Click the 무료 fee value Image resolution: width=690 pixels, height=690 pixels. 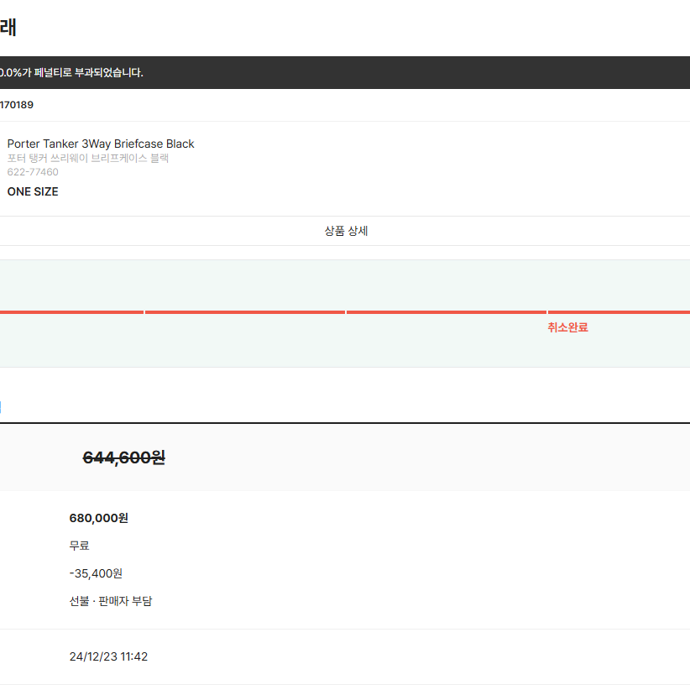[x=79, y=546]
